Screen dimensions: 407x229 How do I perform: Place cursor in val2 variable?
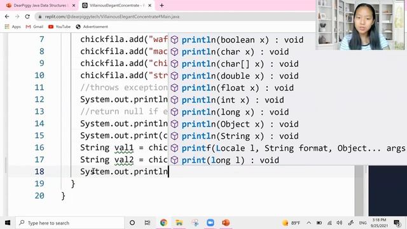[124, 160]
